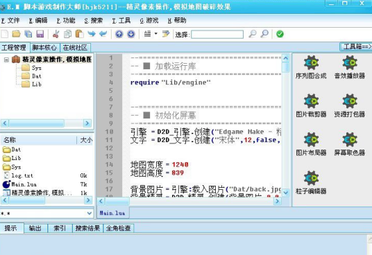Screen dimensions: 372x255
Task: Switch to 工程管理 tab
Action: [15, 48]
